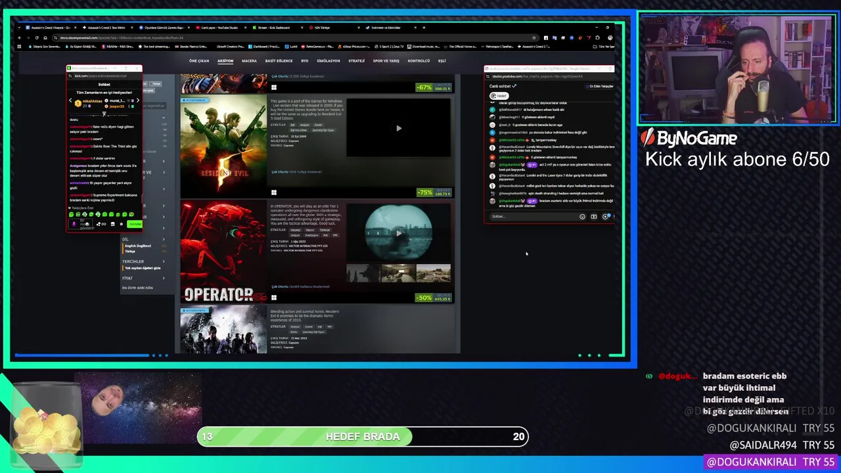Open the SİMÜLASYON category
This screenshot has width=841, height=473.
(x=329, y=60)
